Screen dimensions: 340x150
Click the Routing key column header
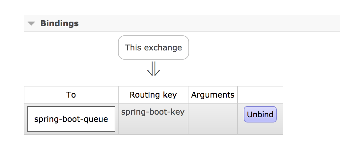tap(153, 95)
